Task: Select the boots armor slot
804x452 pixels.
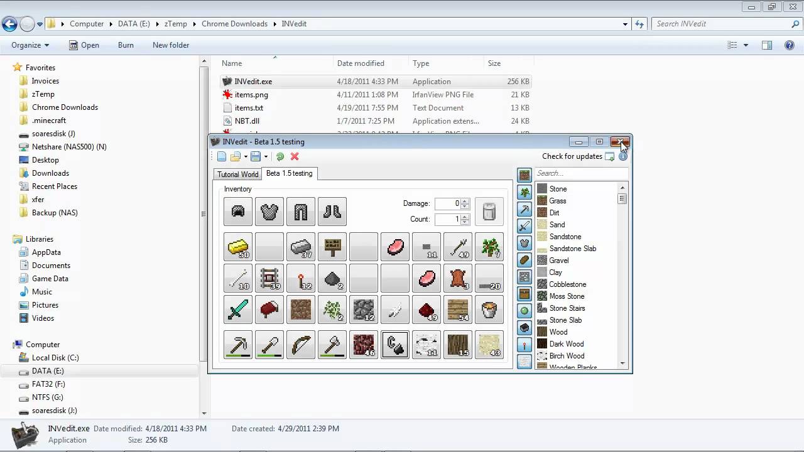Action: [332, 212]
